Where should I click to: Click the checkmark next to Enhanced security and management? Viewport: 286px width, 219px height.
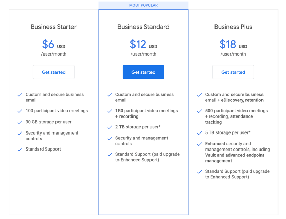pos(200,144)
